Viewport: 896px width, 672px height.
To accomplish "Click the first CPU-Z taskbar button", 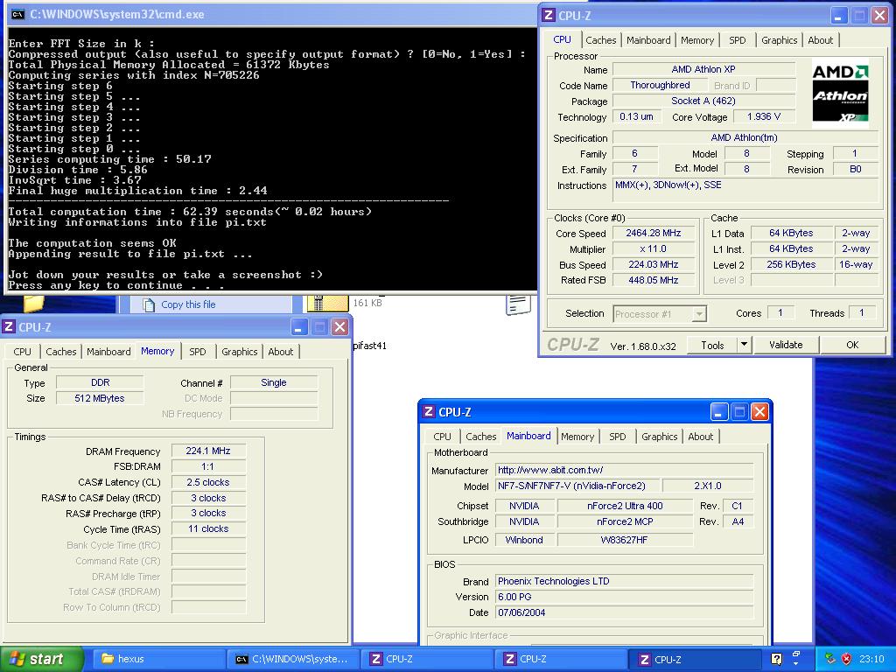I will tap(427, 659).
